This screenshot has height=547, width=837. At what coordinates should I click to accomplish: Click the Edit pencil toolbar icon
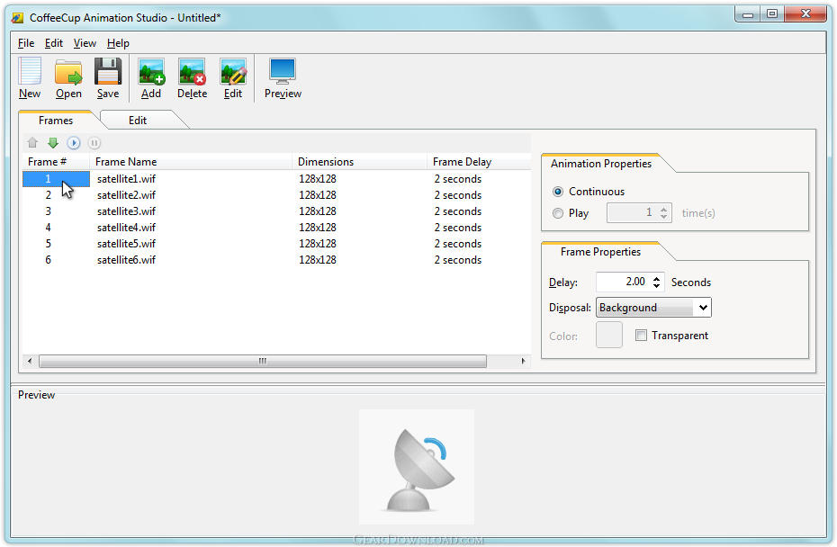click(x=233, y=72)
